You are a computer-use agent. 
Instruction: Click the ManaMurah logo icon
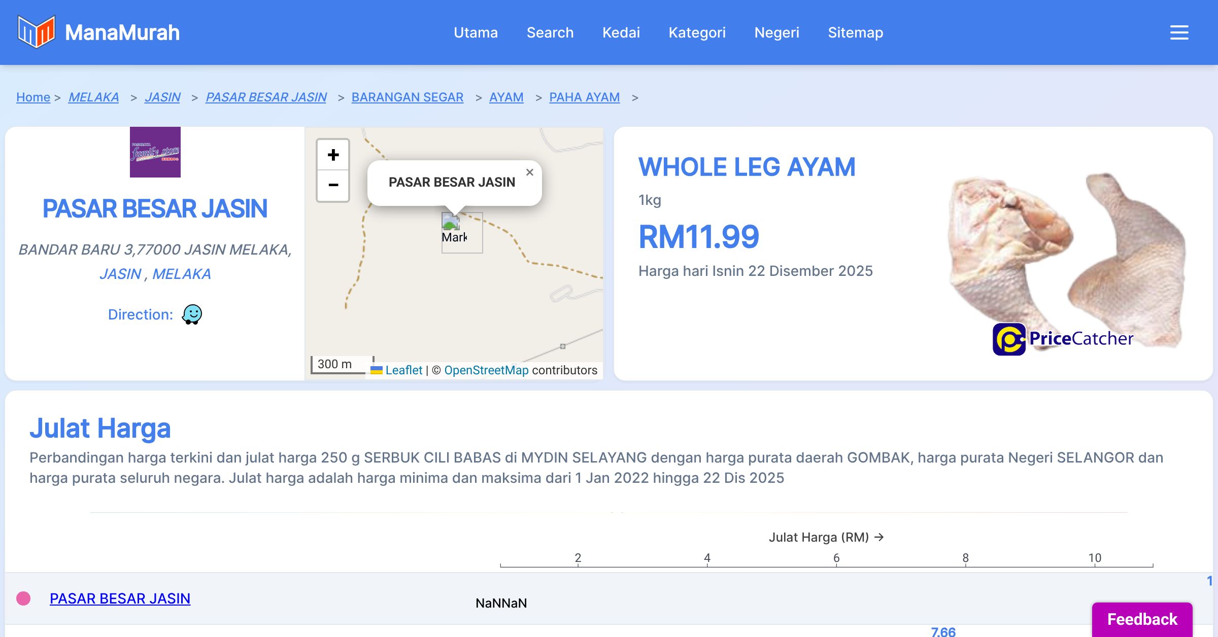coord(36,32)
